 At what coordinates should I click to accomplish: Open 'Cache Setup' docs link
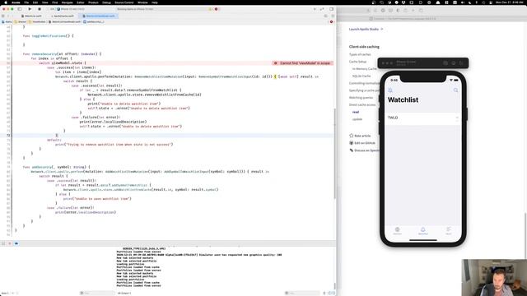click(x=357, y=62)
